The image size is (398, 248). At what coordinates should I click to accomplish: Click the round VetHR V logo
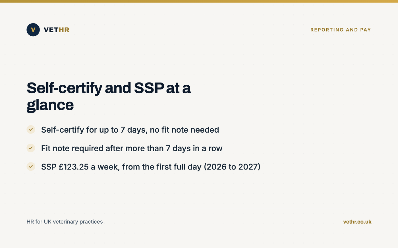pos(33,30)
